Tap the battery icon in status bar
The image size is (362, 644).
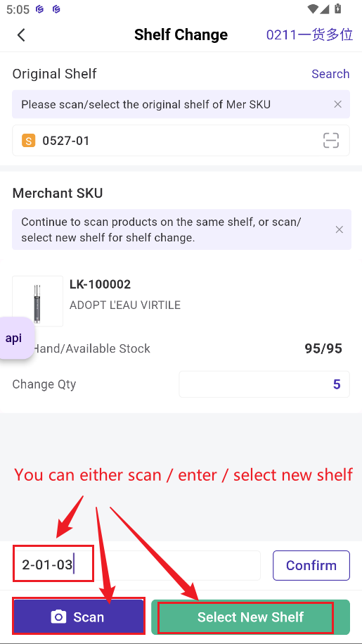pos(338,8)
